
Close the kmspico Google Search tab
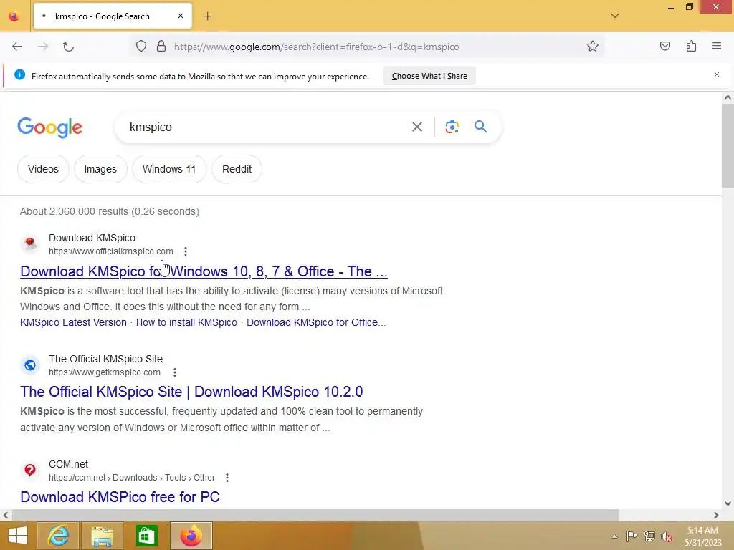(181, 16)
